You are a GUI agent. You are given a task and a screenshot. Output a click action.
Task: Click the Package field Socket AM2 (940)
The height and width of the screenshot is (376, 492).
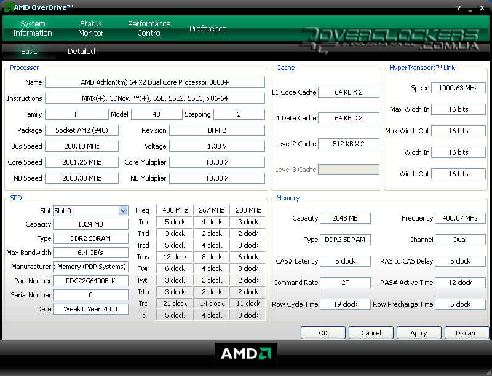coord(82,130)
